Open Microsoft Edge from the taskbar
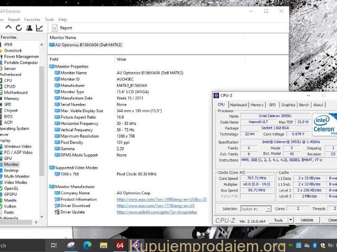 [87, 245]
